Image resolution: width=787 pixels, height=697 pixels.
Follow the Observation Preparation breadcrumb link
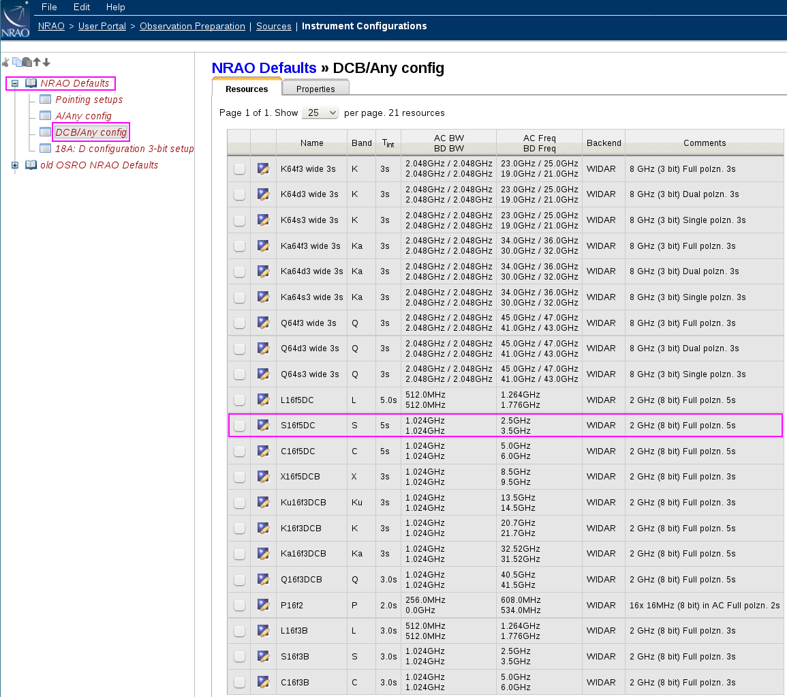click(x=192, y=26)
